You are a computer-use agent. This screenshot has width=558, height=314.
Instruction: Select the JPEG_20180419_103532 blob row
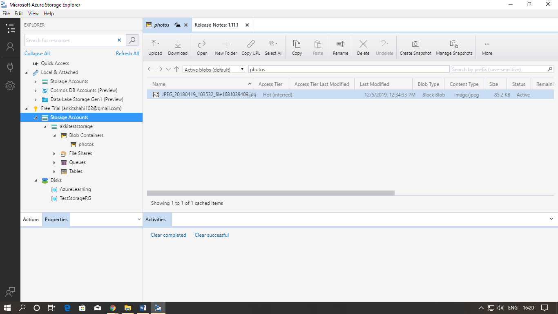coord(350,94)
